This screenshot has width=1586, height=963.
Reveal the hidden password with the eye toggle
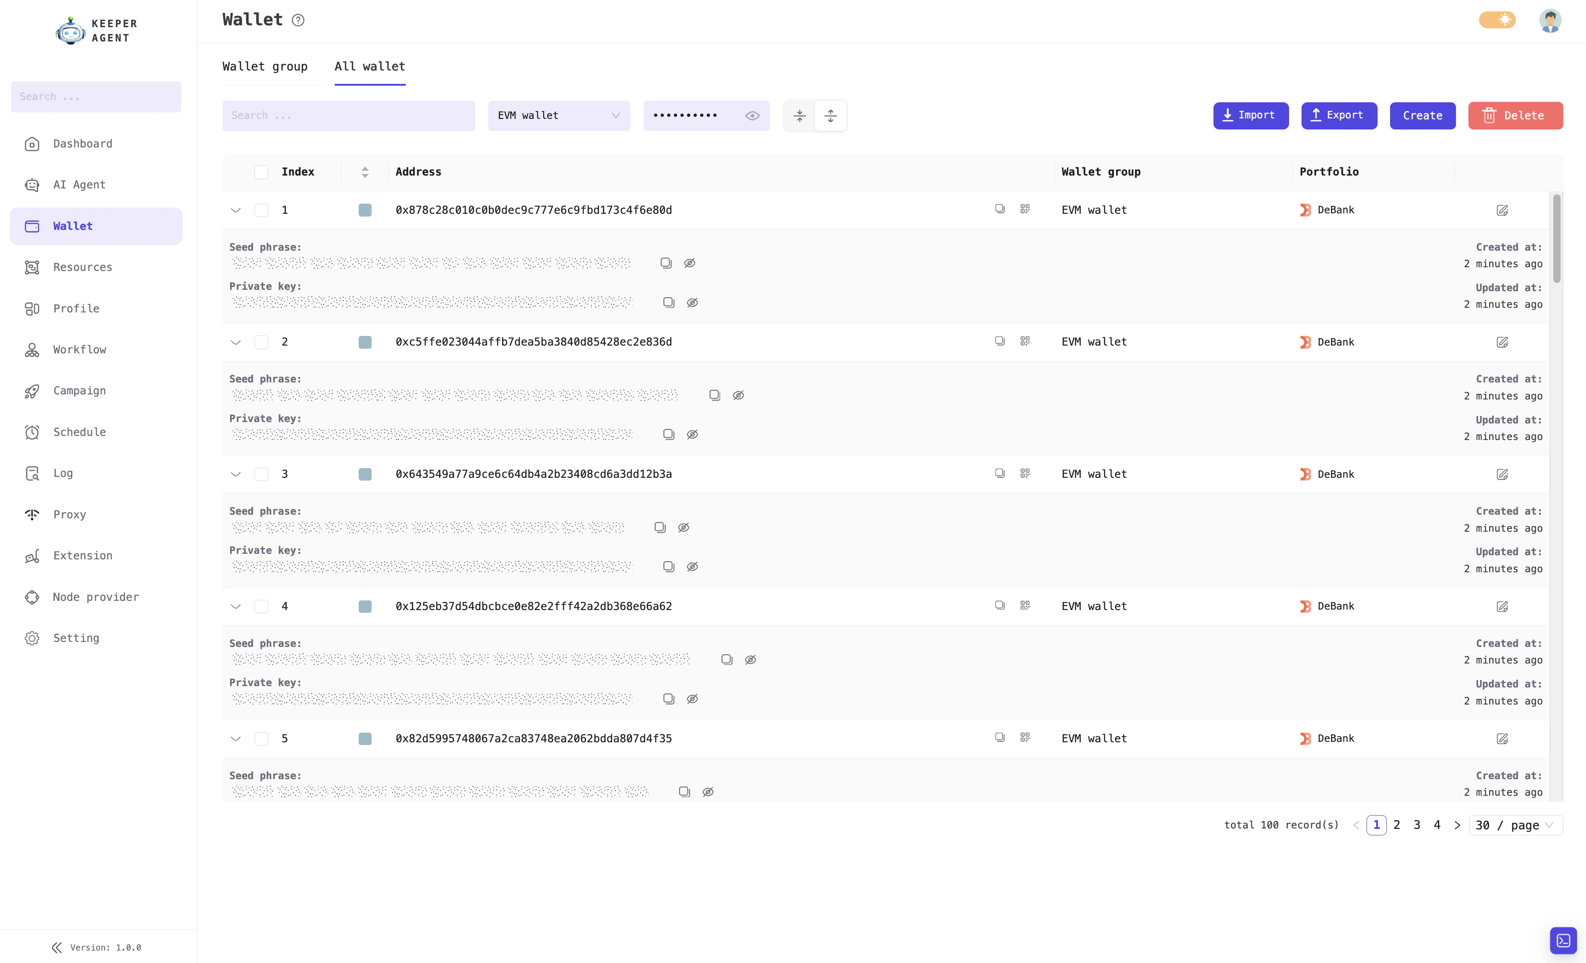click(753, 115)
